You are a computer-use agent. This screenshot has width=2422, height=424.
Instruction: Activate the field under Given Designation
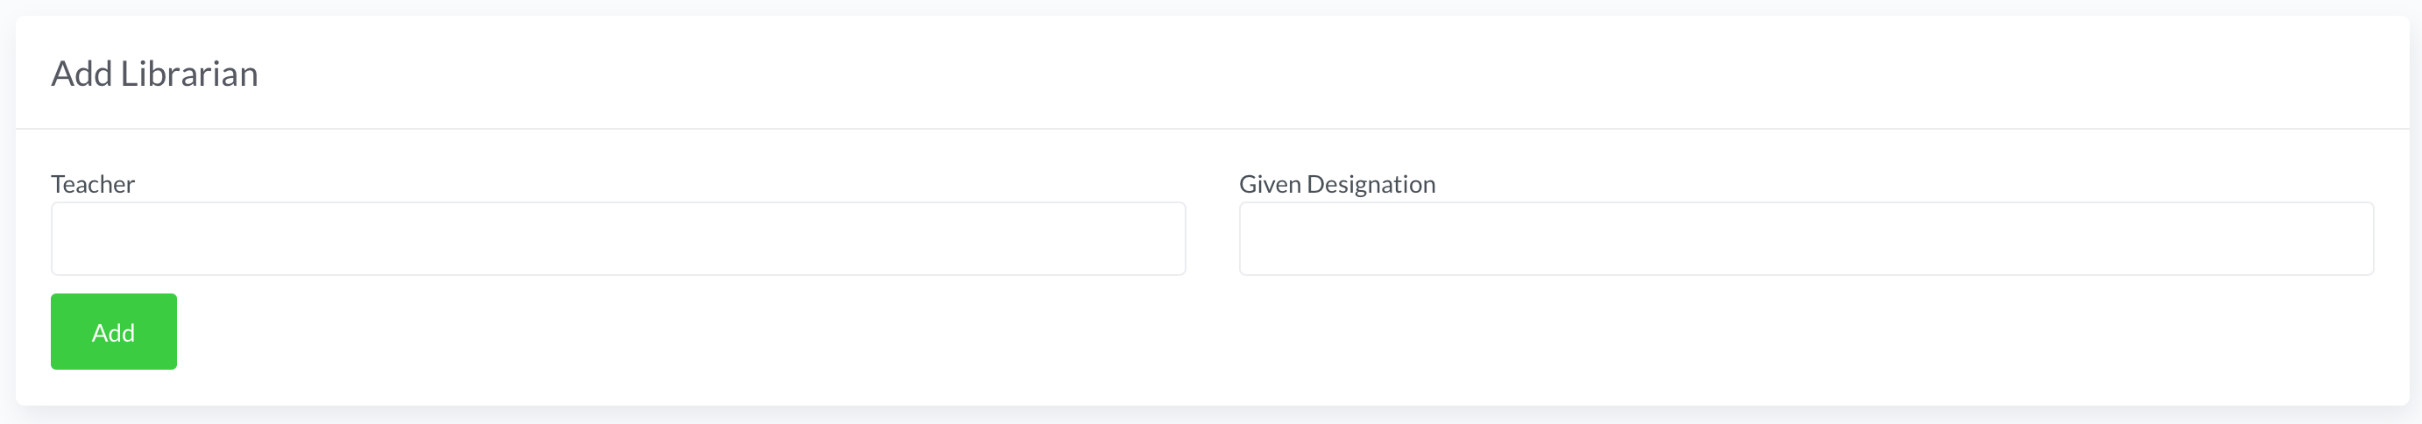[1805, 239]
